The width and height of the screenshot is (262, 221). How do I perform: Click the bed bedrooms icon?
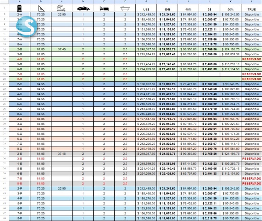coord(104,9)
